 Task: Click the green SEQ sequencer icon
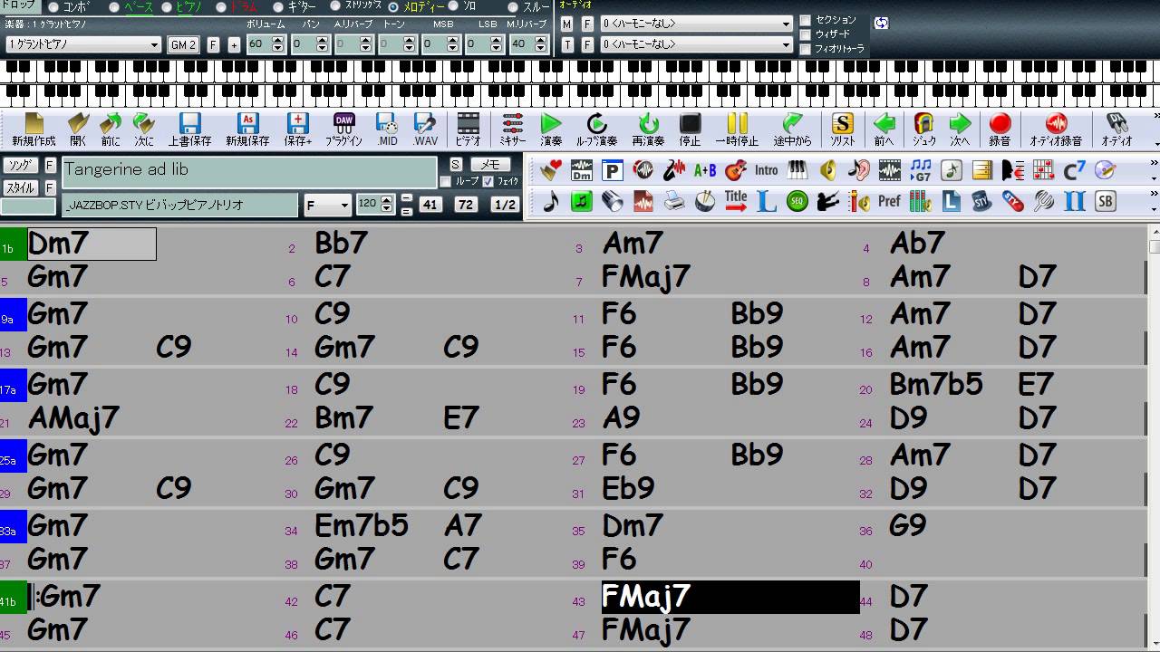(797, 201)
